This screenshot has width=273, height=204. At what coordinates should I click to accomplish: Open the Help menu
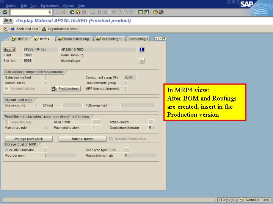[x=81, y=6]
